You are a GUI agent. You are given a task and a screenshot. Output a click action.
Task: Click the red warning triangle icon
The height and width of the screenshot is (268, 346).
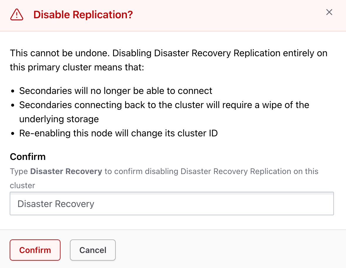[x=17, y=14]
